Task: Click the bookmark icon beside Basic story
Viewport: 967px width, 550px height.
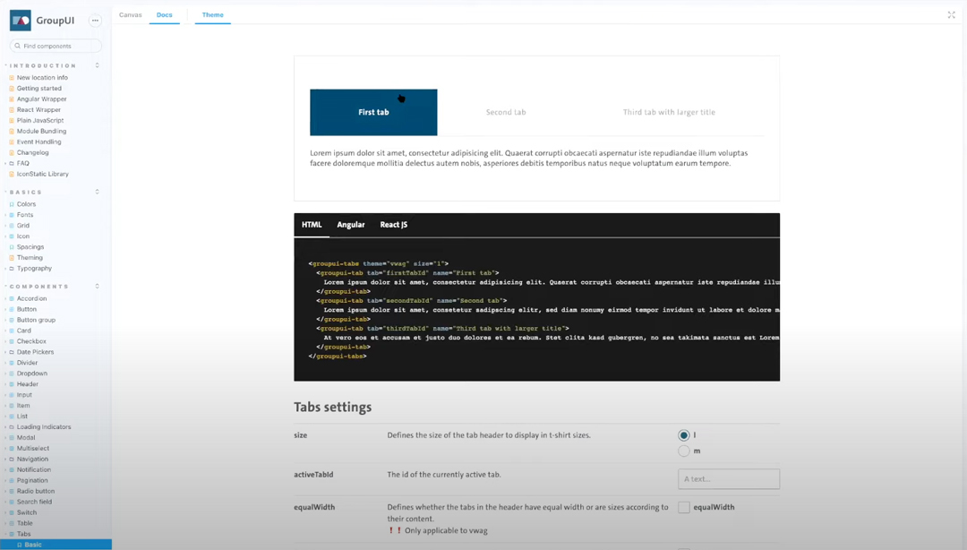Action: tap(19, 545)
